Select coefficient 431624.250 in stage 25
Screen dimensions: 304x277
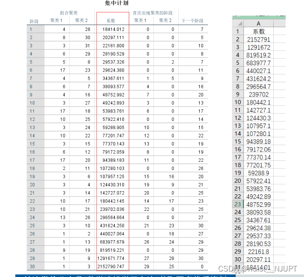(x=112, y=226)
